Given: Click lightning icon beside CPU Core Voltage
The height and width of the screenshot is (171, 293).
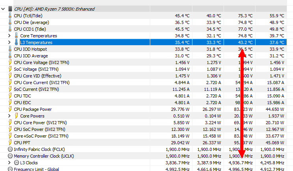Looking at the screenshot, I should [x=10, y=63].
